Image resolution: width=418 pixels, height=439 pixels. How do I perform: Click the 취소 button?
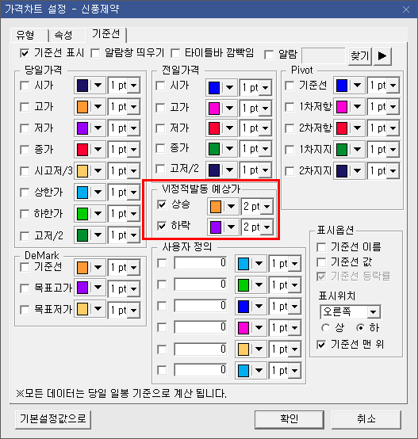[366, 419]
